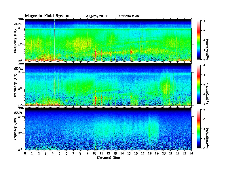This screenshot has width=228, height=176.
Task: Select the dZ/dt panel label
Action: (18, 113)
